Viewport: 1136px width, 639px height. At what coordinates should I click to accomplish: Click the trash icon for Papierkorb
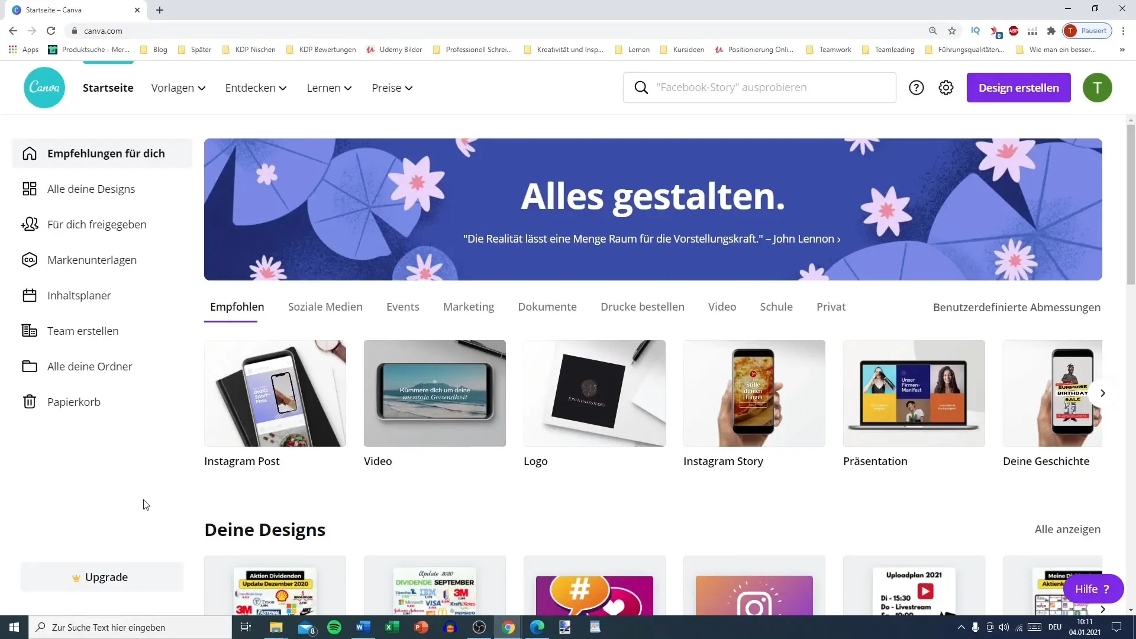pos(30,402)
